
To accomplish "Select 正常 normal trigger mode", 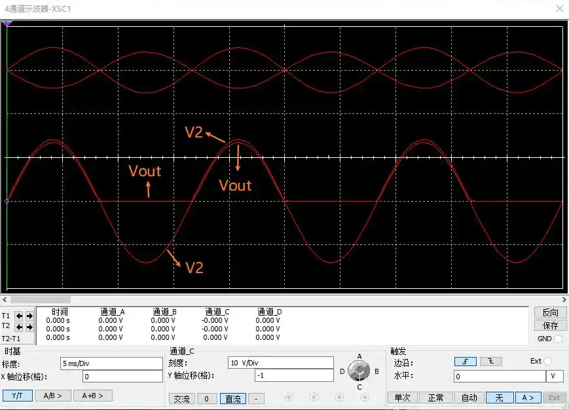I will (435, 398).
